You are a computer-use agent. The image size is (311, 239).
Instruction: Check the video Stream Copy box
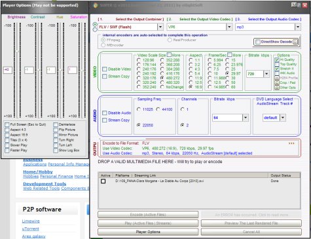click(x=105, y=77)
